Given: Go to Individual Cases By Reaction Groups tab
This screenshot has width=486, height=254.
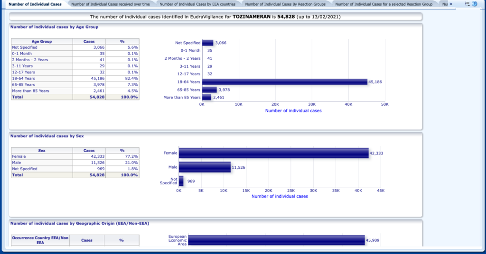Looking at the screenshot, I should (x=286, y=4).
